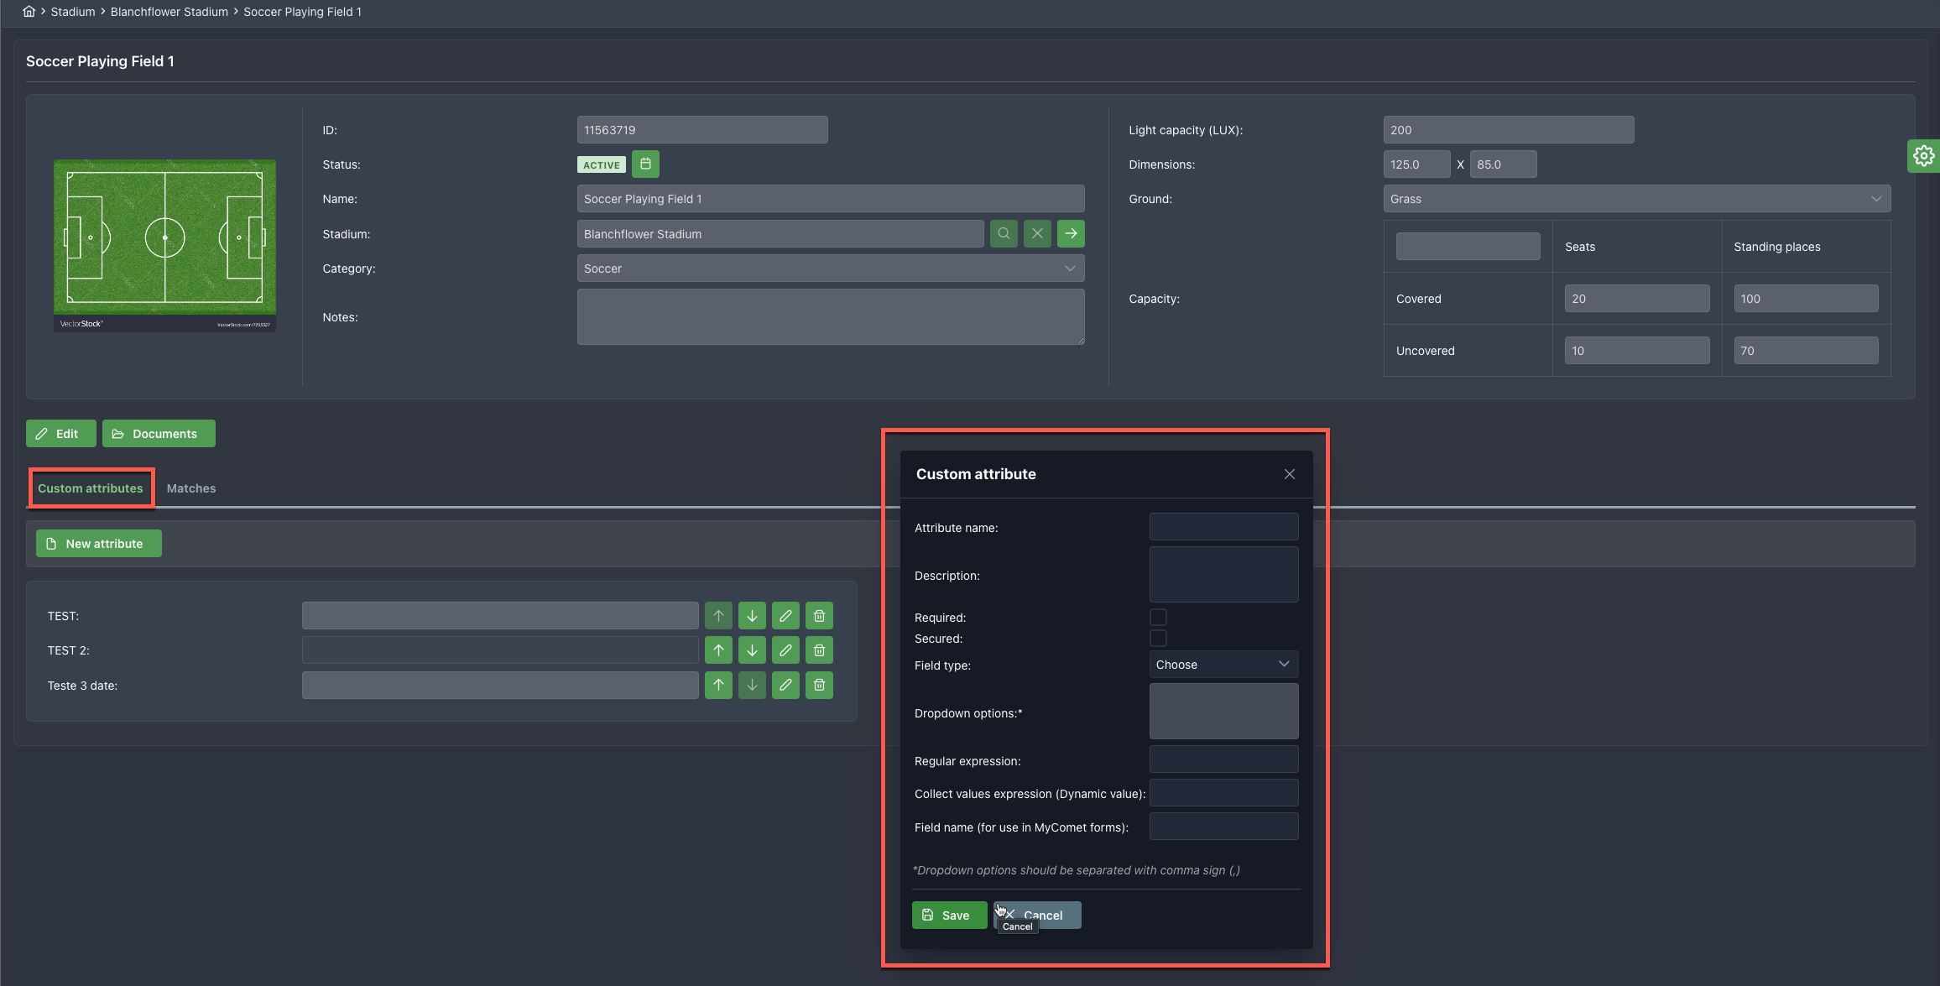Click the stadium search magnifier icon
Viewport: 1940px width, 986px height.
click(1004, 234)
